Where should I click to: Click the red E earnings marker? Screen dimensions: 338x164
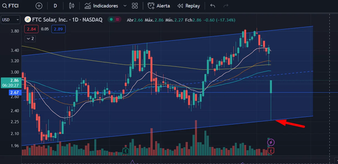point(271,151)
